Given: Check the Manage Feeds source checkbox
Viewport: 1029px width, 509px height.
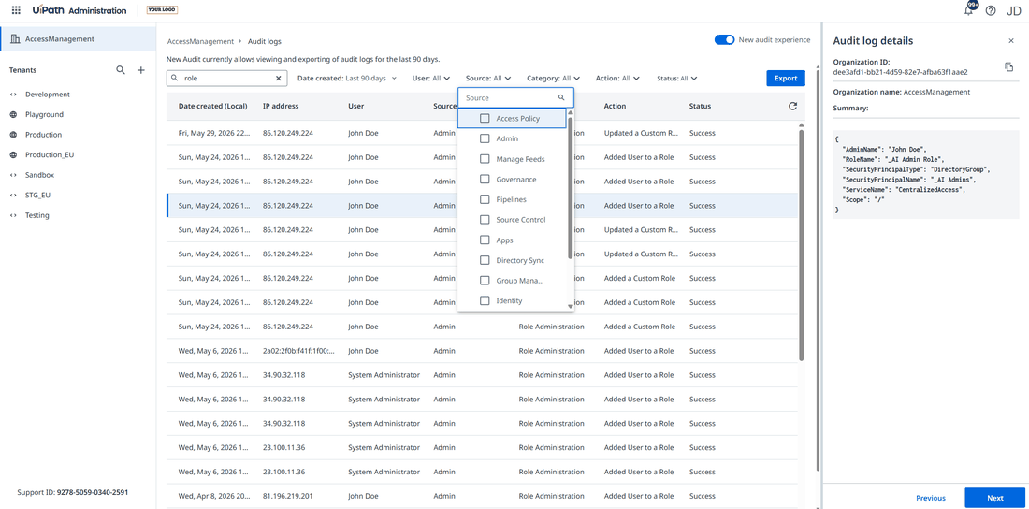Looking at the screenshot, I should click(x=485, y=159).
